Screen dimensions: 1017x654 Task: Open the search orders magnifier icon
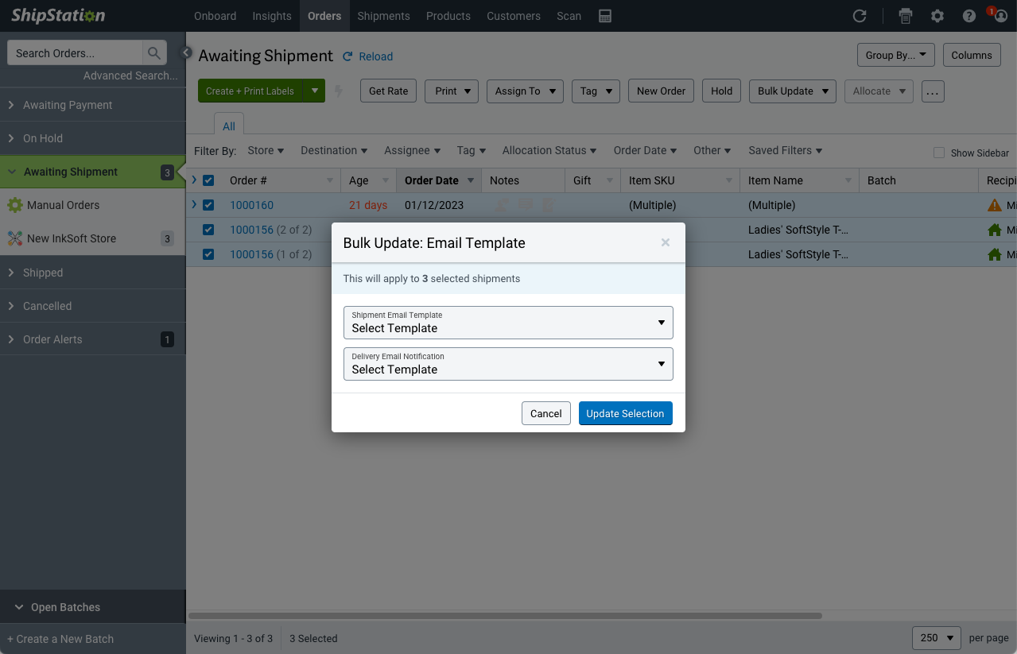point(154,52)
